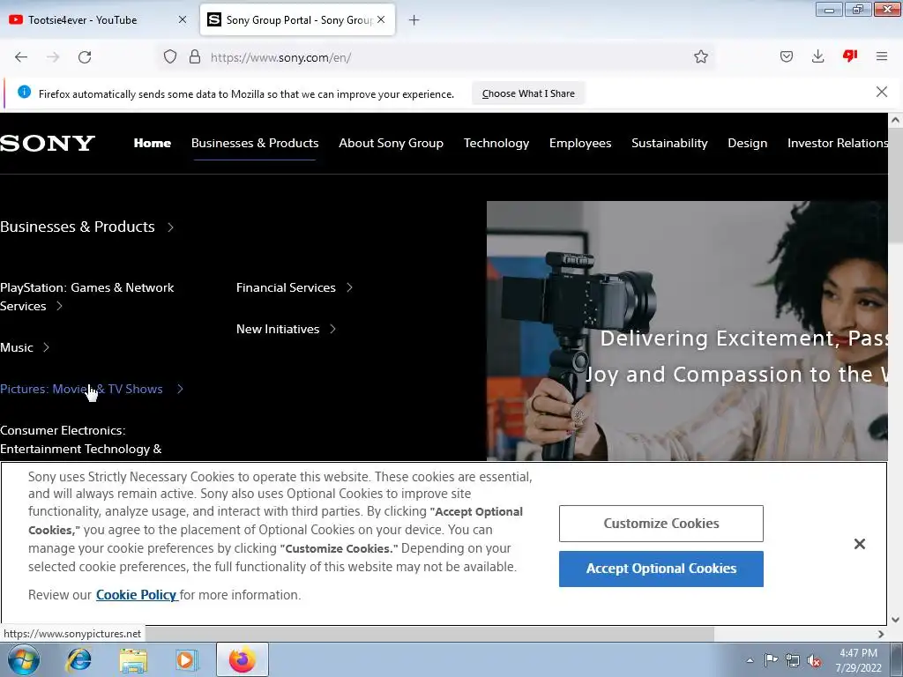Open the Downloads arrow icon
Image resolution: width=903 pixels, height=677 pixels.
tap(817, 56)
